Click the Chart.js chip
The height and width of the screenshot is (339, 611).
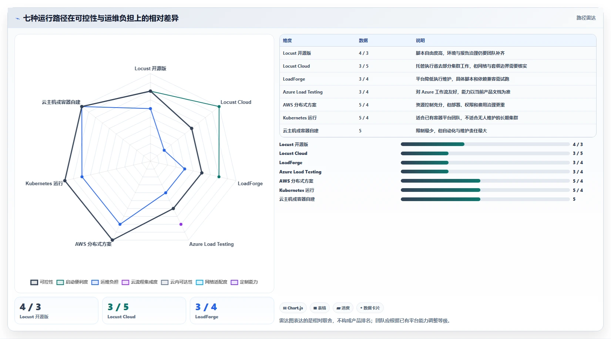pyautogui.click(x=293, y=308)
